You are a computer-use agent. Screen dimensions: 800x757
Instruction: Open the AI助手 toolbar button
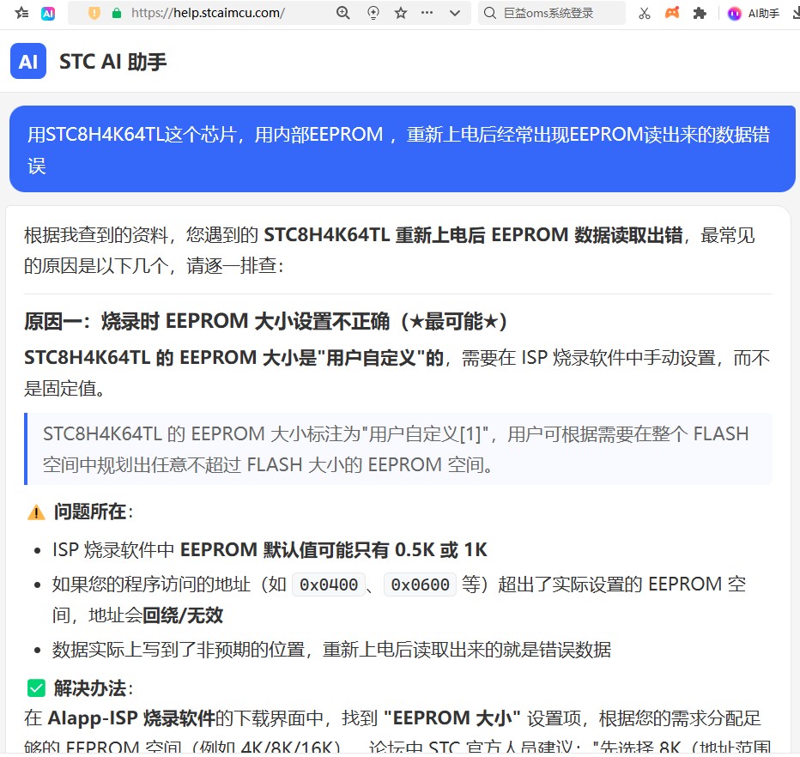[754, 14]
